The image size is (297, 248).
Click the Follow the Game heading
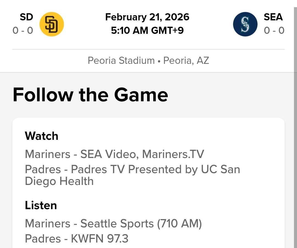(x=90, y=95)
